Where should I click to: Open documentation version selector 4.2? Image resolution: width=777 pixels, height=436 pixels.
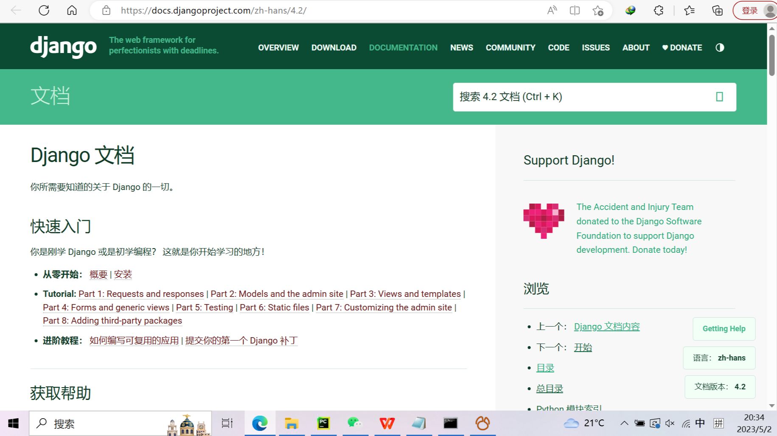[x=720, y=387]
